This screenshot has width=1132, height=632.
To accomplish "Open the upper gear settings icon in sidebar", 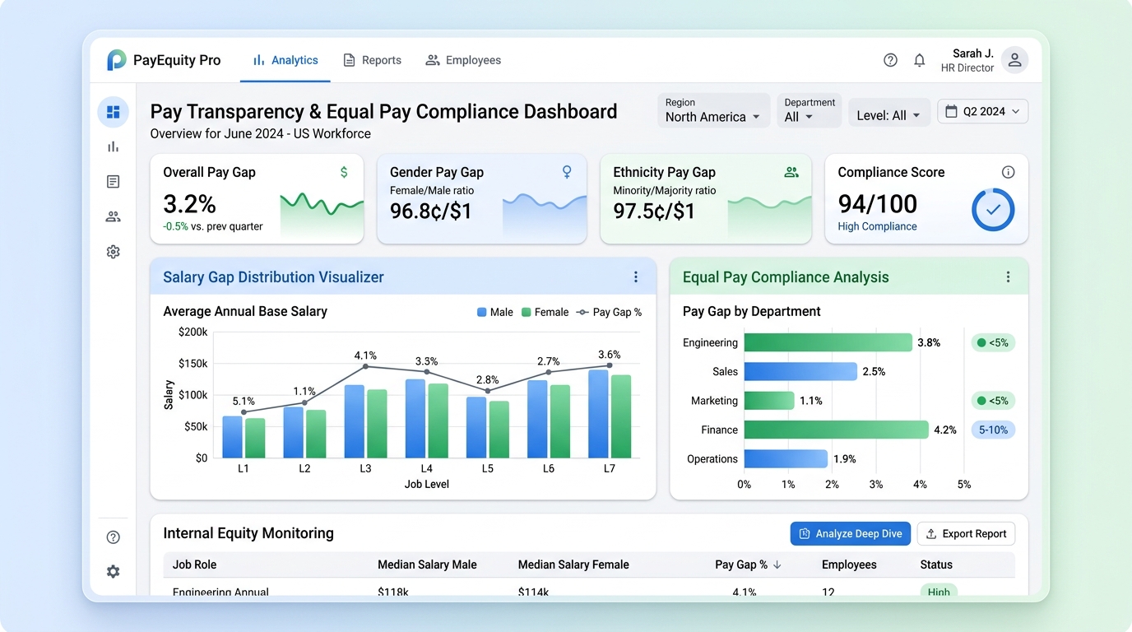I will click(113, 252).
